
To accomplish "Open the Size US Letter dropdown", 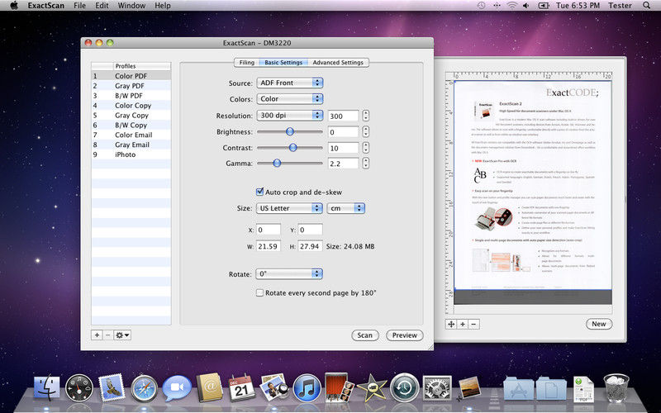I will [289, 208].
